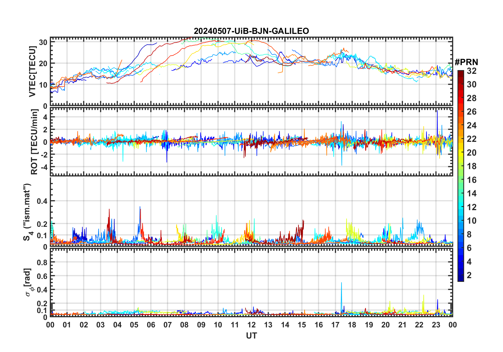
Task: Click the UT axis tick label 05
Action: (134, 325)
